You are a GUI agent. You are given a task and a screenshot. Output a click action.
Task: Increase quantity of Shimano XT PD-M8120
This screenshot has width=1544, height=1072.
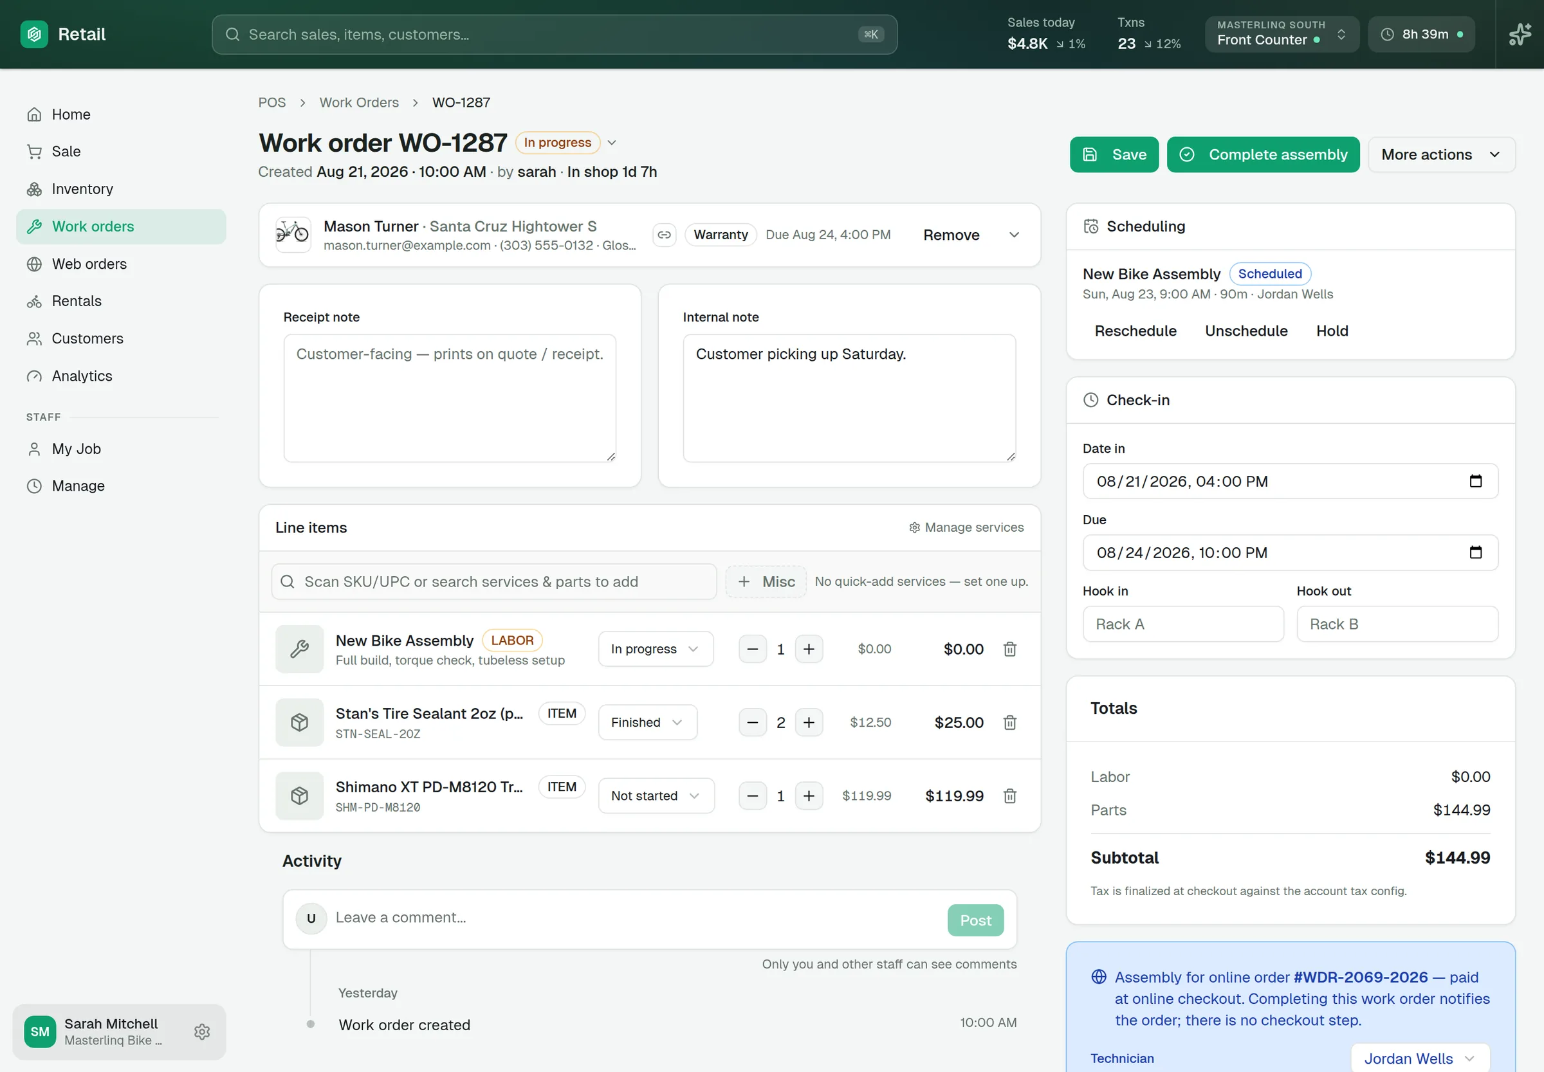[809, 796]
